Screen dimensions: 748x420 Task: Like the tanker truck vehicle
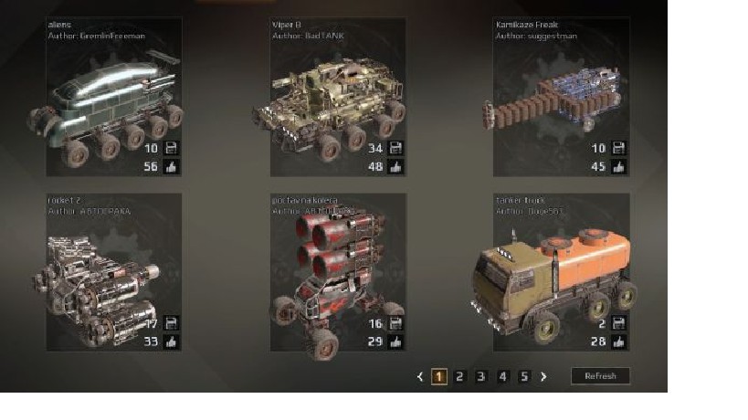[x=618, y=341]
